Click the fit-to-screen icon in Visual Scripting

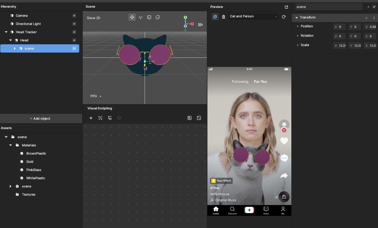tap(199, 118)
